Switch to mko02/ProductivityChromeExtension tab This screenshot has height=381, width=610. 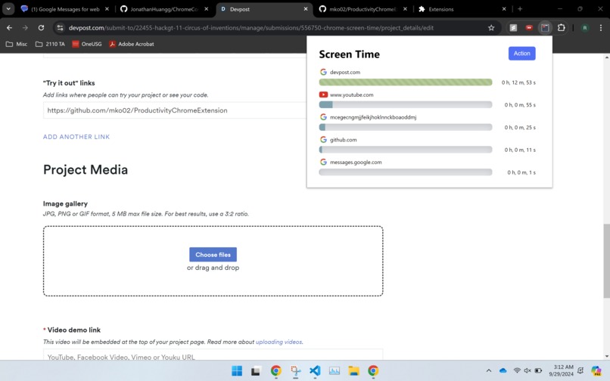pyautogui.click(x=363, y=9)
